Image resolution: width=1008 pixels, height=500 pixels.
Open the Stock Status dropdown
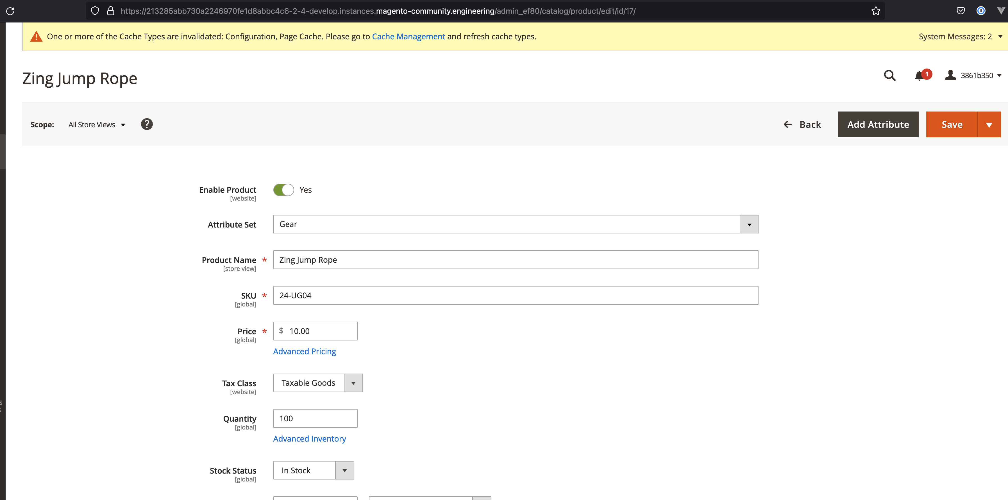344,470
